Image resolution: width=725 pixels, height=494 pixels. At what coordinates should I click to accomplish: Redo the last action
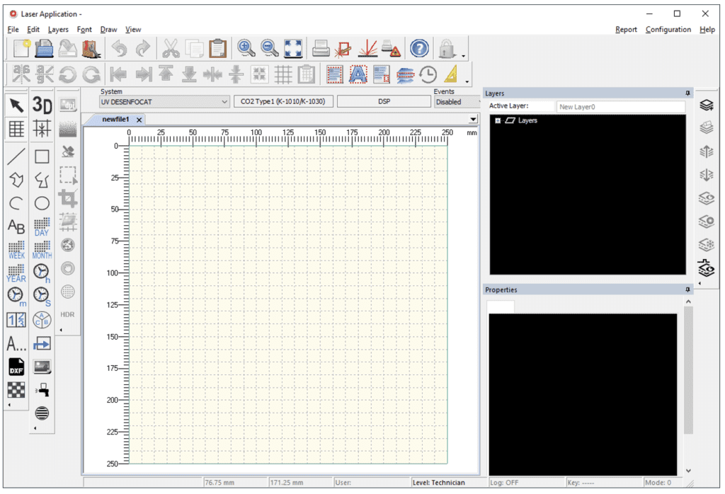coord(143,48)
